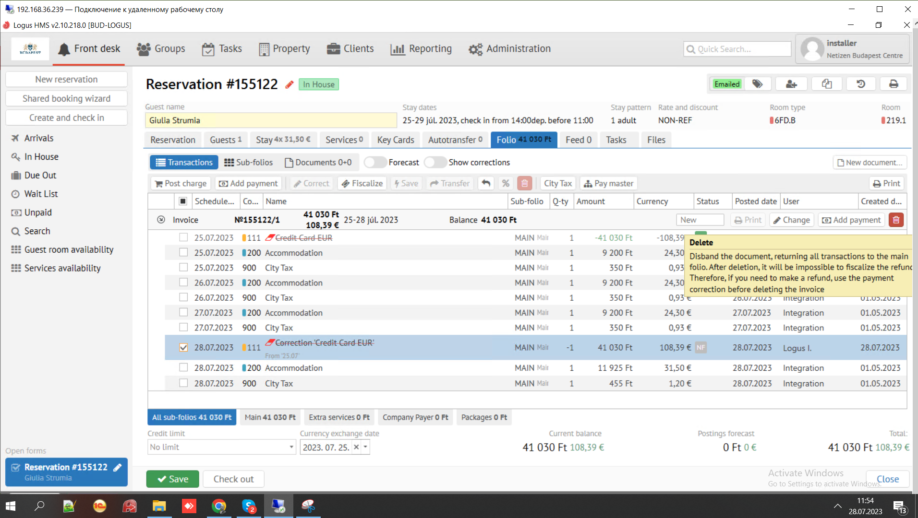The height and width of the screenshot is (518, 918).
Task: Open the reservation history icon
Action: click(x=860, y=84)
